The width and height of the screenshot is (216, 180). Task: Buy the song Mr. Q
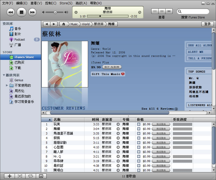click(161, 156)
